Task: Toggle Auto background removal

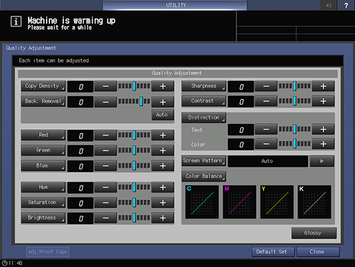Action: pos(163,115)
